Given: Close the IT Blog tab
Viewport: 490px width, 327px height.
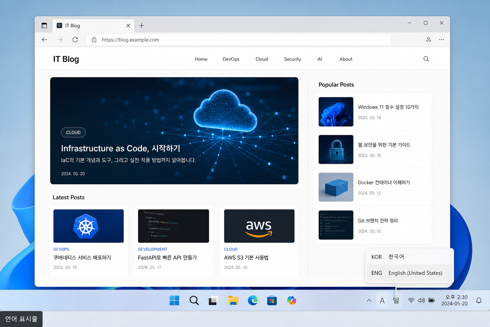Looking at the screenshot, I should pyautogui.click(x=128, y=26).
